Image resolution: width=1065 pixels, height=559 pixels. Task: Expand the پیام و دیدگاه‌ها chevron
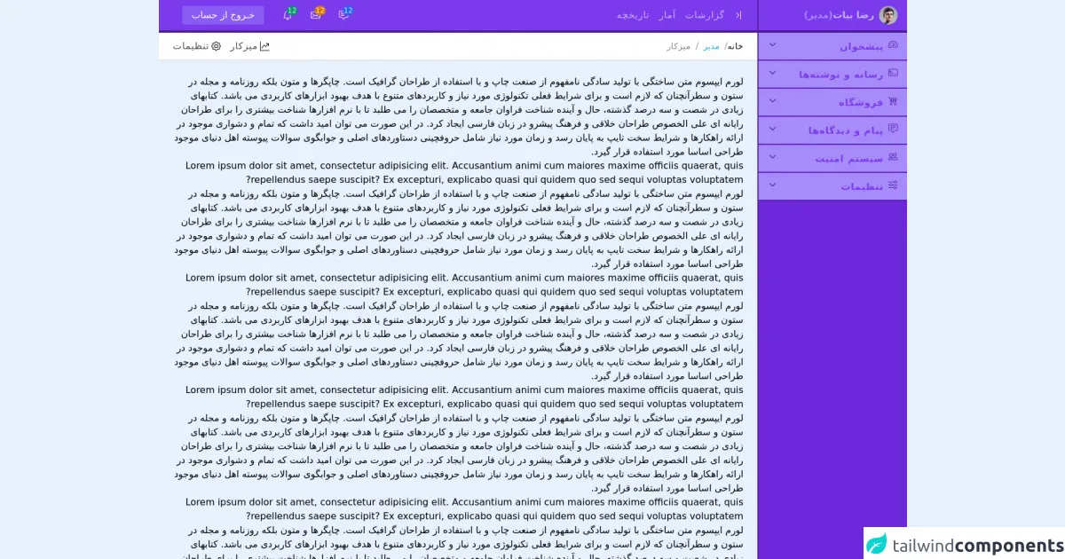pos(772,130)
